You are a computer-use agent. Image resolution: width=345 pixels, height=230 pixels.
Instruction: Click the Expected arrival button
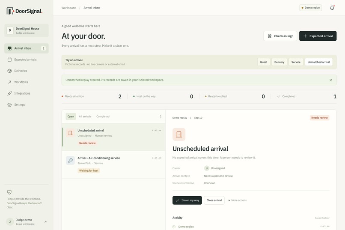pyautogui.click(x=318, y=36)
